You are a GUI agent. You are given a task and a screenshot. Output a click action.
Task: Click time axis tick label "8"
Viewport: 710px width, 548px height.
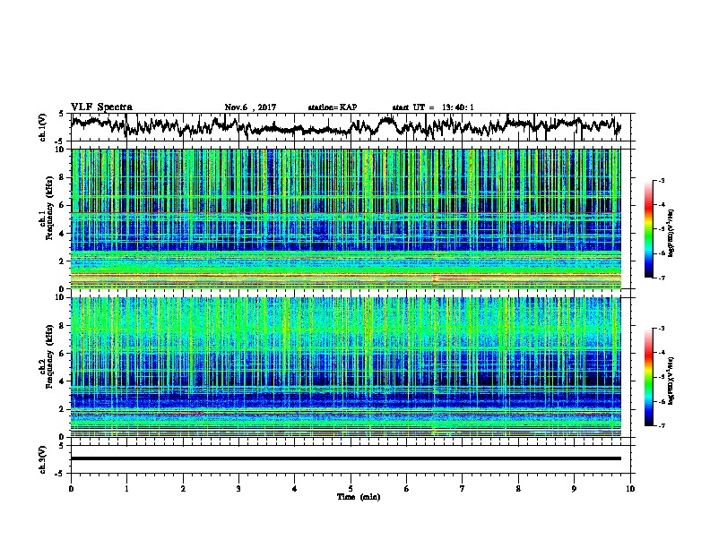(x=518, y=488)
